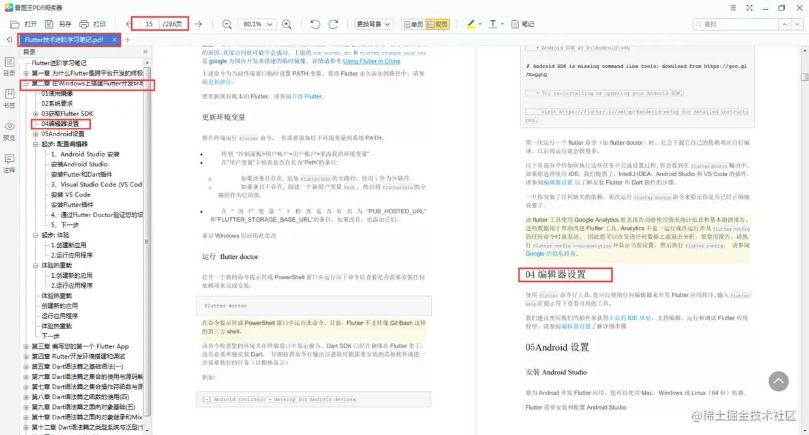Click the search magnifier in 查找 box

699,24
